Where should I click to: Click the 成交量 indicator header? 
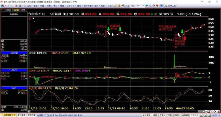pos(14,53)
